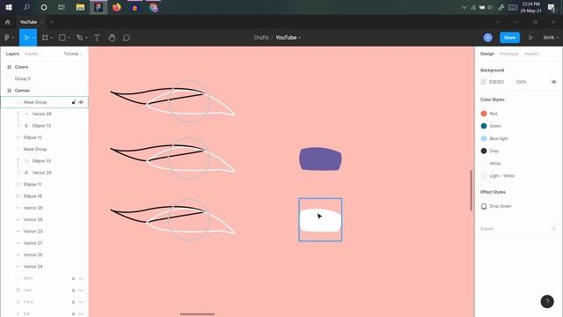
Task: Toggle background color visibility eye
Action: pyautogui.click(x=553, y=82)
